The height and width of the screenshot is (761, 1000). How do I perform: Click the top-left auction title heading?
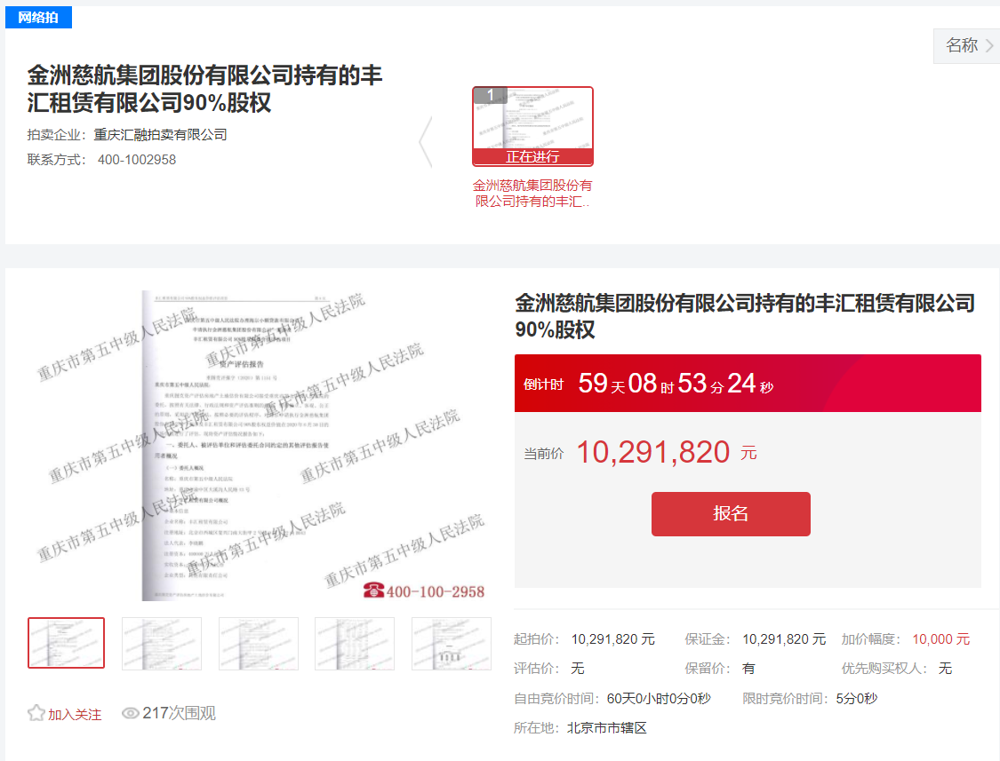point(204,89)
